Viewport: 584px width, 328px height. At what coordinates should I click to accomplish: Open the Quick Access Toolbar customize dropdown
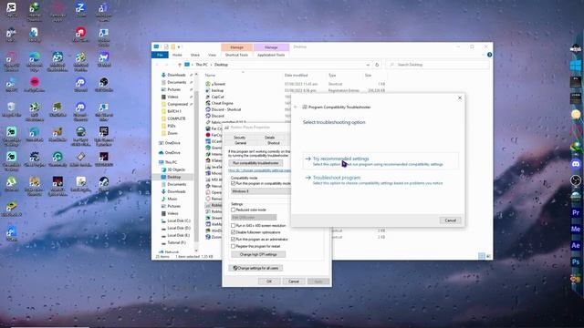coord(180,46)
